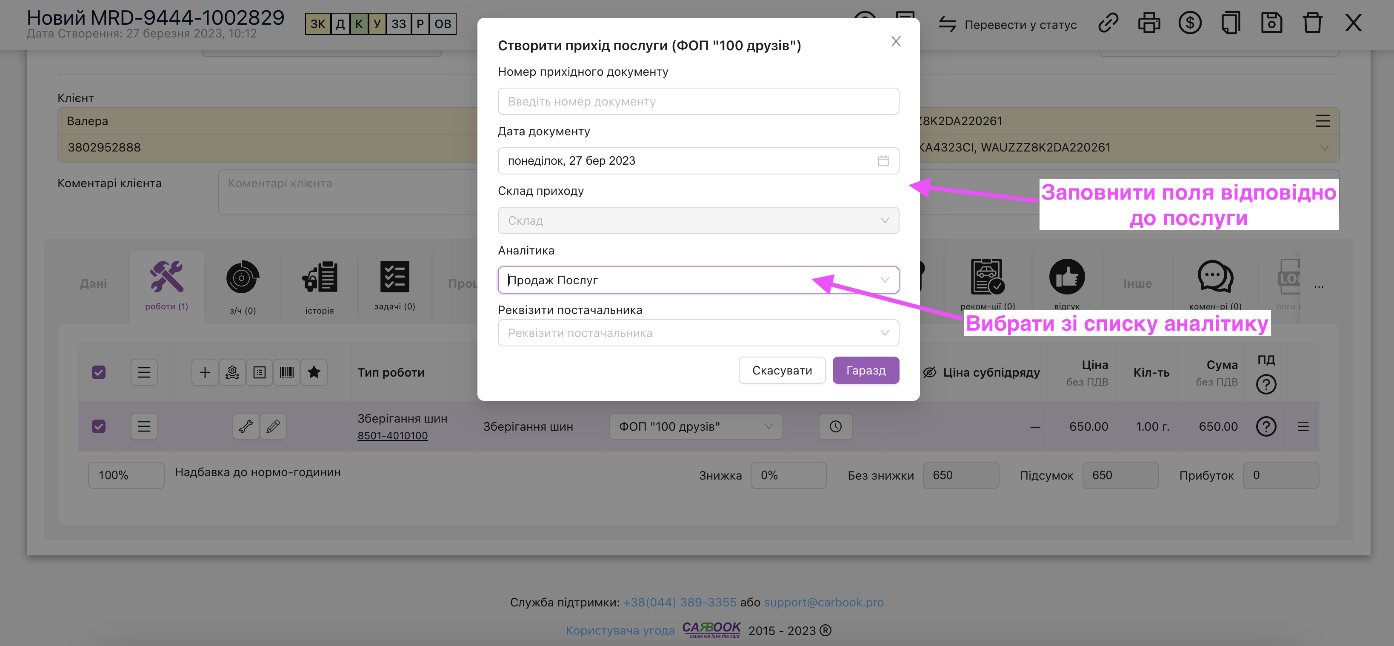1394x646 pixels.
Task: Click the wrench icon in the Зберігання шин row
Action: [246, 426]
